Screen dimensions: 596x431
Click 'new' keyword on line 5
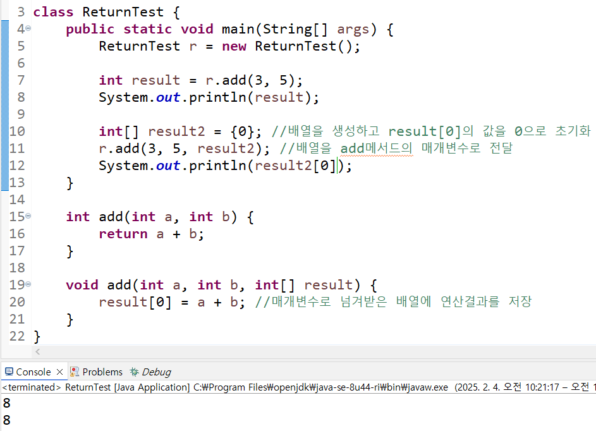(x=234, y=46)
